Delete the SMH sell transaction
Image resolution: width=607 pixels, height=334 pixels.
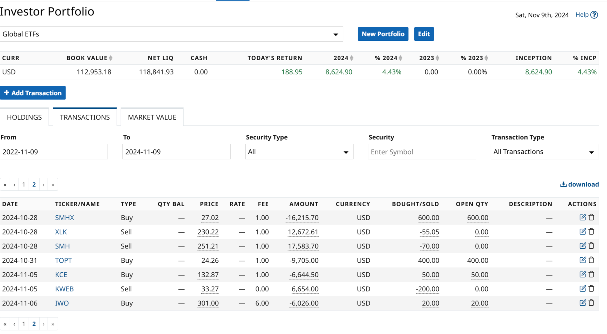tap(591, 246)
